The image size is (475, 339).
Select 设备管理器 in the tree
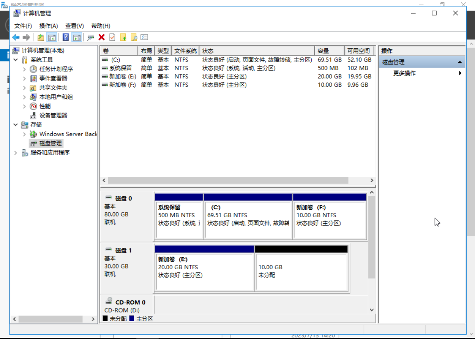pyautogui.click(x=53, y=115)
